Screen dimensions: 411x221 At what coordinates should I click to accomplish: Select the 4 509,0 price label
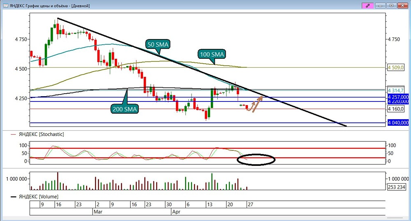click(395, 68)
